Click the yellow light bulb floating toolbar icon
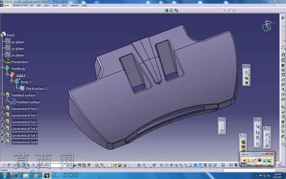This screenshot has width=286, height=179. pyautogui.click(x=246, y=73)
